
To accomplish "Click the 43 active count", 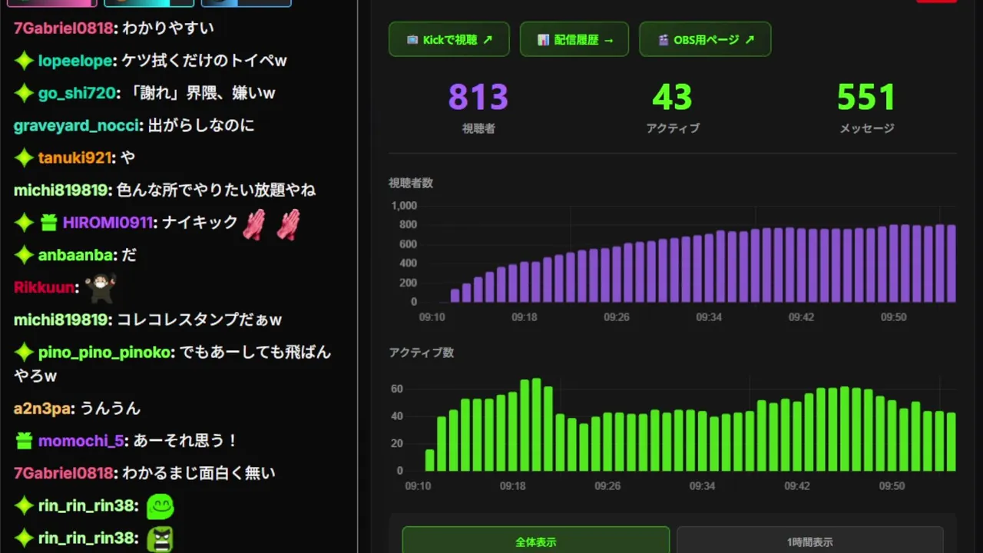I will (672, 98).
